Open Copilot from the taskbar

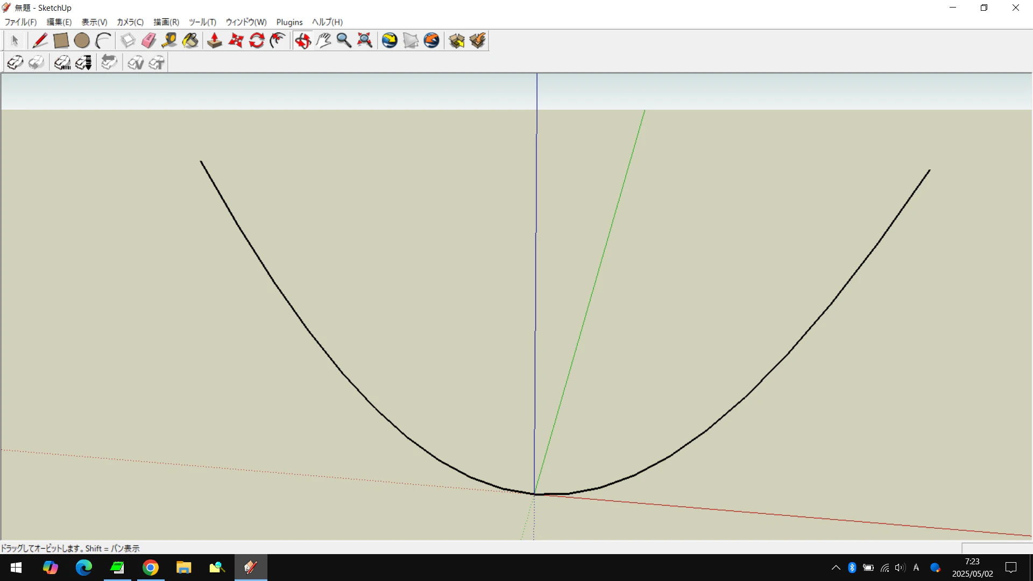pos(50,568)
